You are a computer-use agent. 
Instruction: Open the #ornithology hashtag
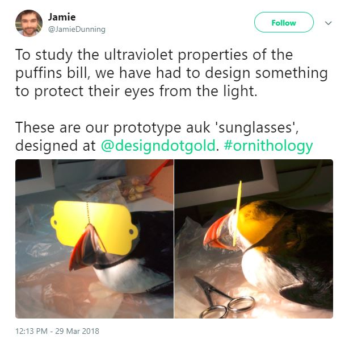tap(268, 146)
